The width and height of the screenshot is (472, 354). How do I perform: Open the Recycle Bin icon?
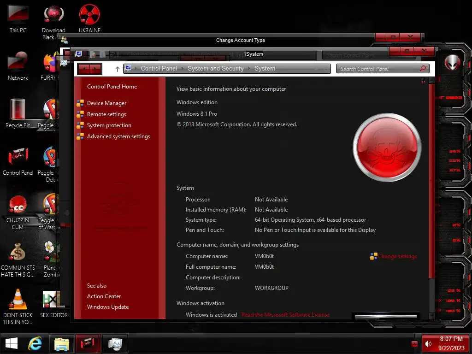[x=18, y=113]
